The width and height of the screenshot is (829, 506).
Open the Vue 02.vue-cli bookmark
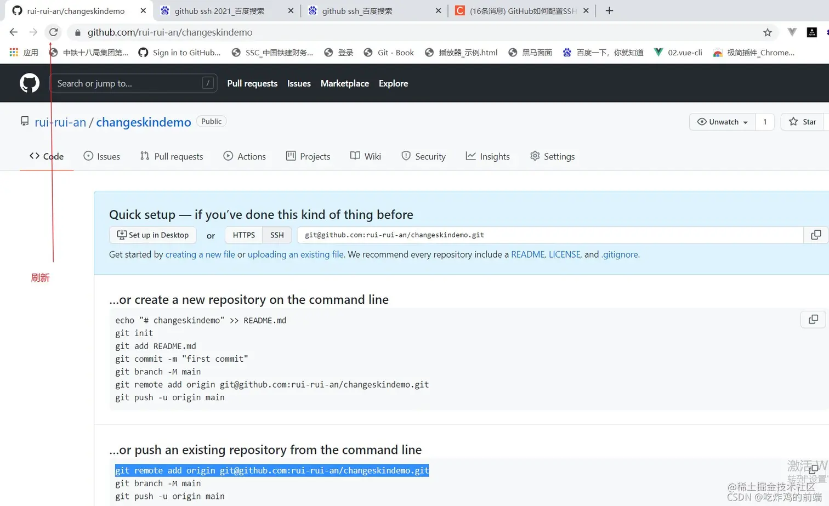click(678, 53)
